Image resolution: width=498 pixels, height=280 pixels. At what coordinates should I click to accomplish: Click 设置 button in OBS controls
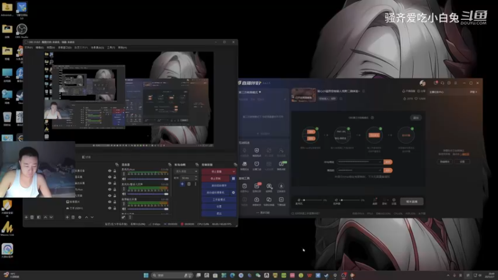tap(219, 207)
